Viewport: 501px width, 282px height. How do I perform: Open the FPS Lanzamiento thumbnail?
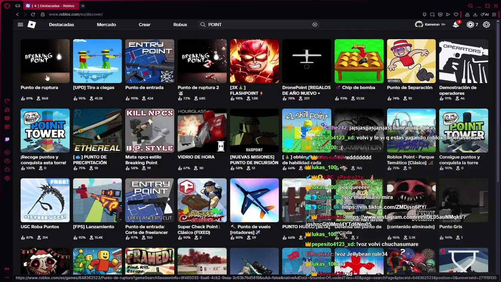click(x=97, y=200)
